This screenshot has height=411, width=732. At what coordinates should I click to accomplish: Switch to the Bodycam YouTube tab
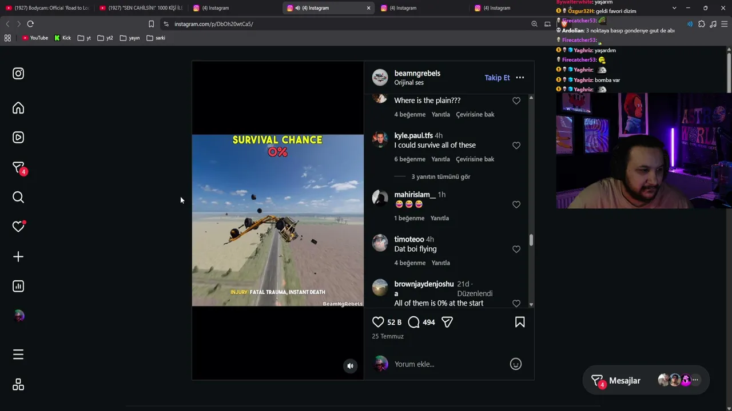point(48,8)
